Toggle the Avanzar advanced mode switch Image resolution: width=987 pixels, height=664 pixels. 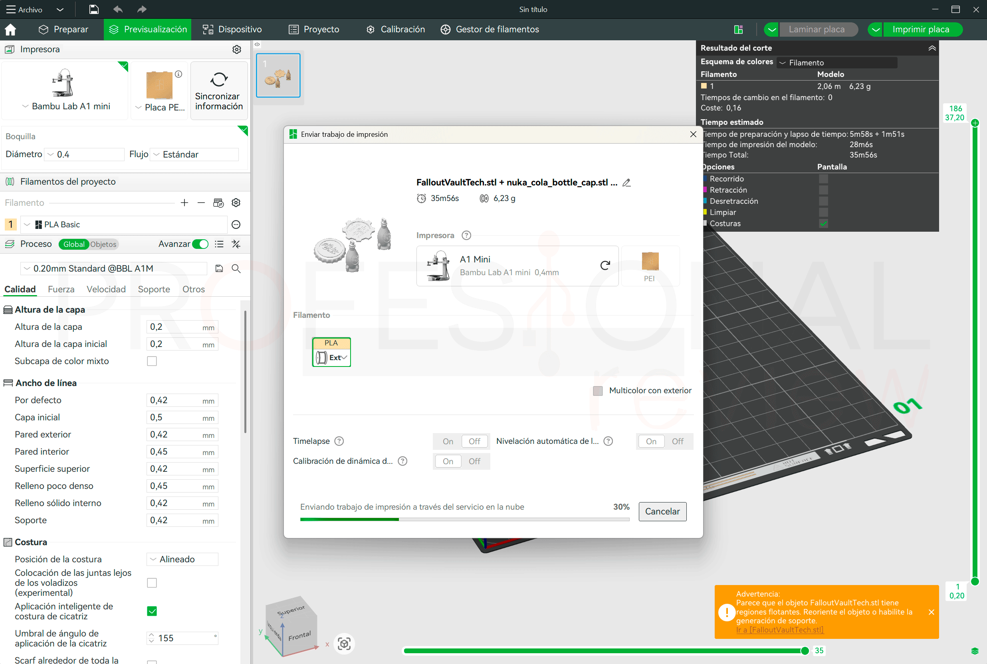click(x=200, y=244)
